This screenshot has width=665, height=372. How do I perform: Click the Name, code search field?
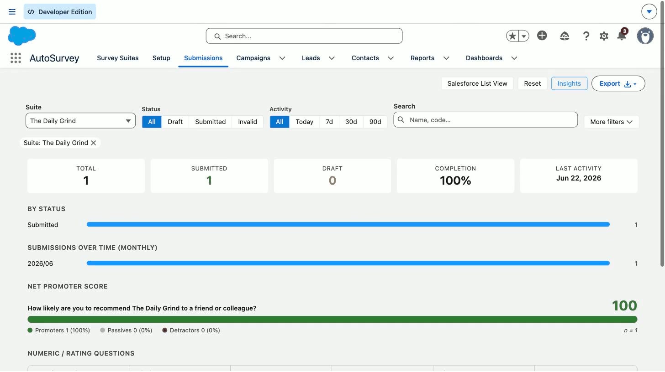tap(486, 120)
